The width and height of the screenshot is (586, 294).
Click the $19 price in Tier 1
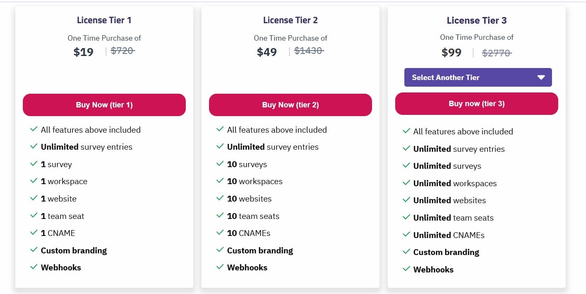point(83,52)
